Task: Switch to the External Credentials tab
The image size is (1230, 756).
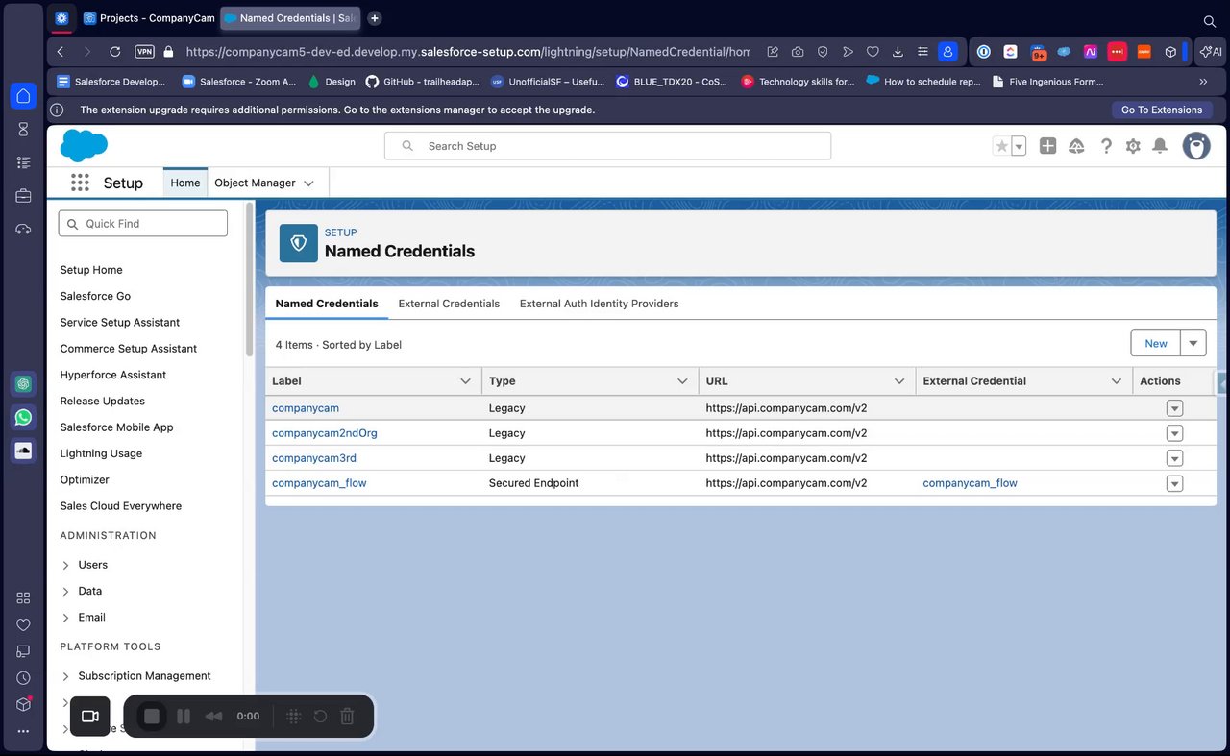Action: point(449,304)
